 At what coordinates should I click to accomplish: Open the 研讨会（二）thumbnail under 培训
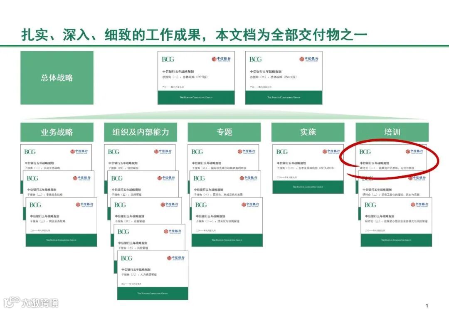(394, 183)
